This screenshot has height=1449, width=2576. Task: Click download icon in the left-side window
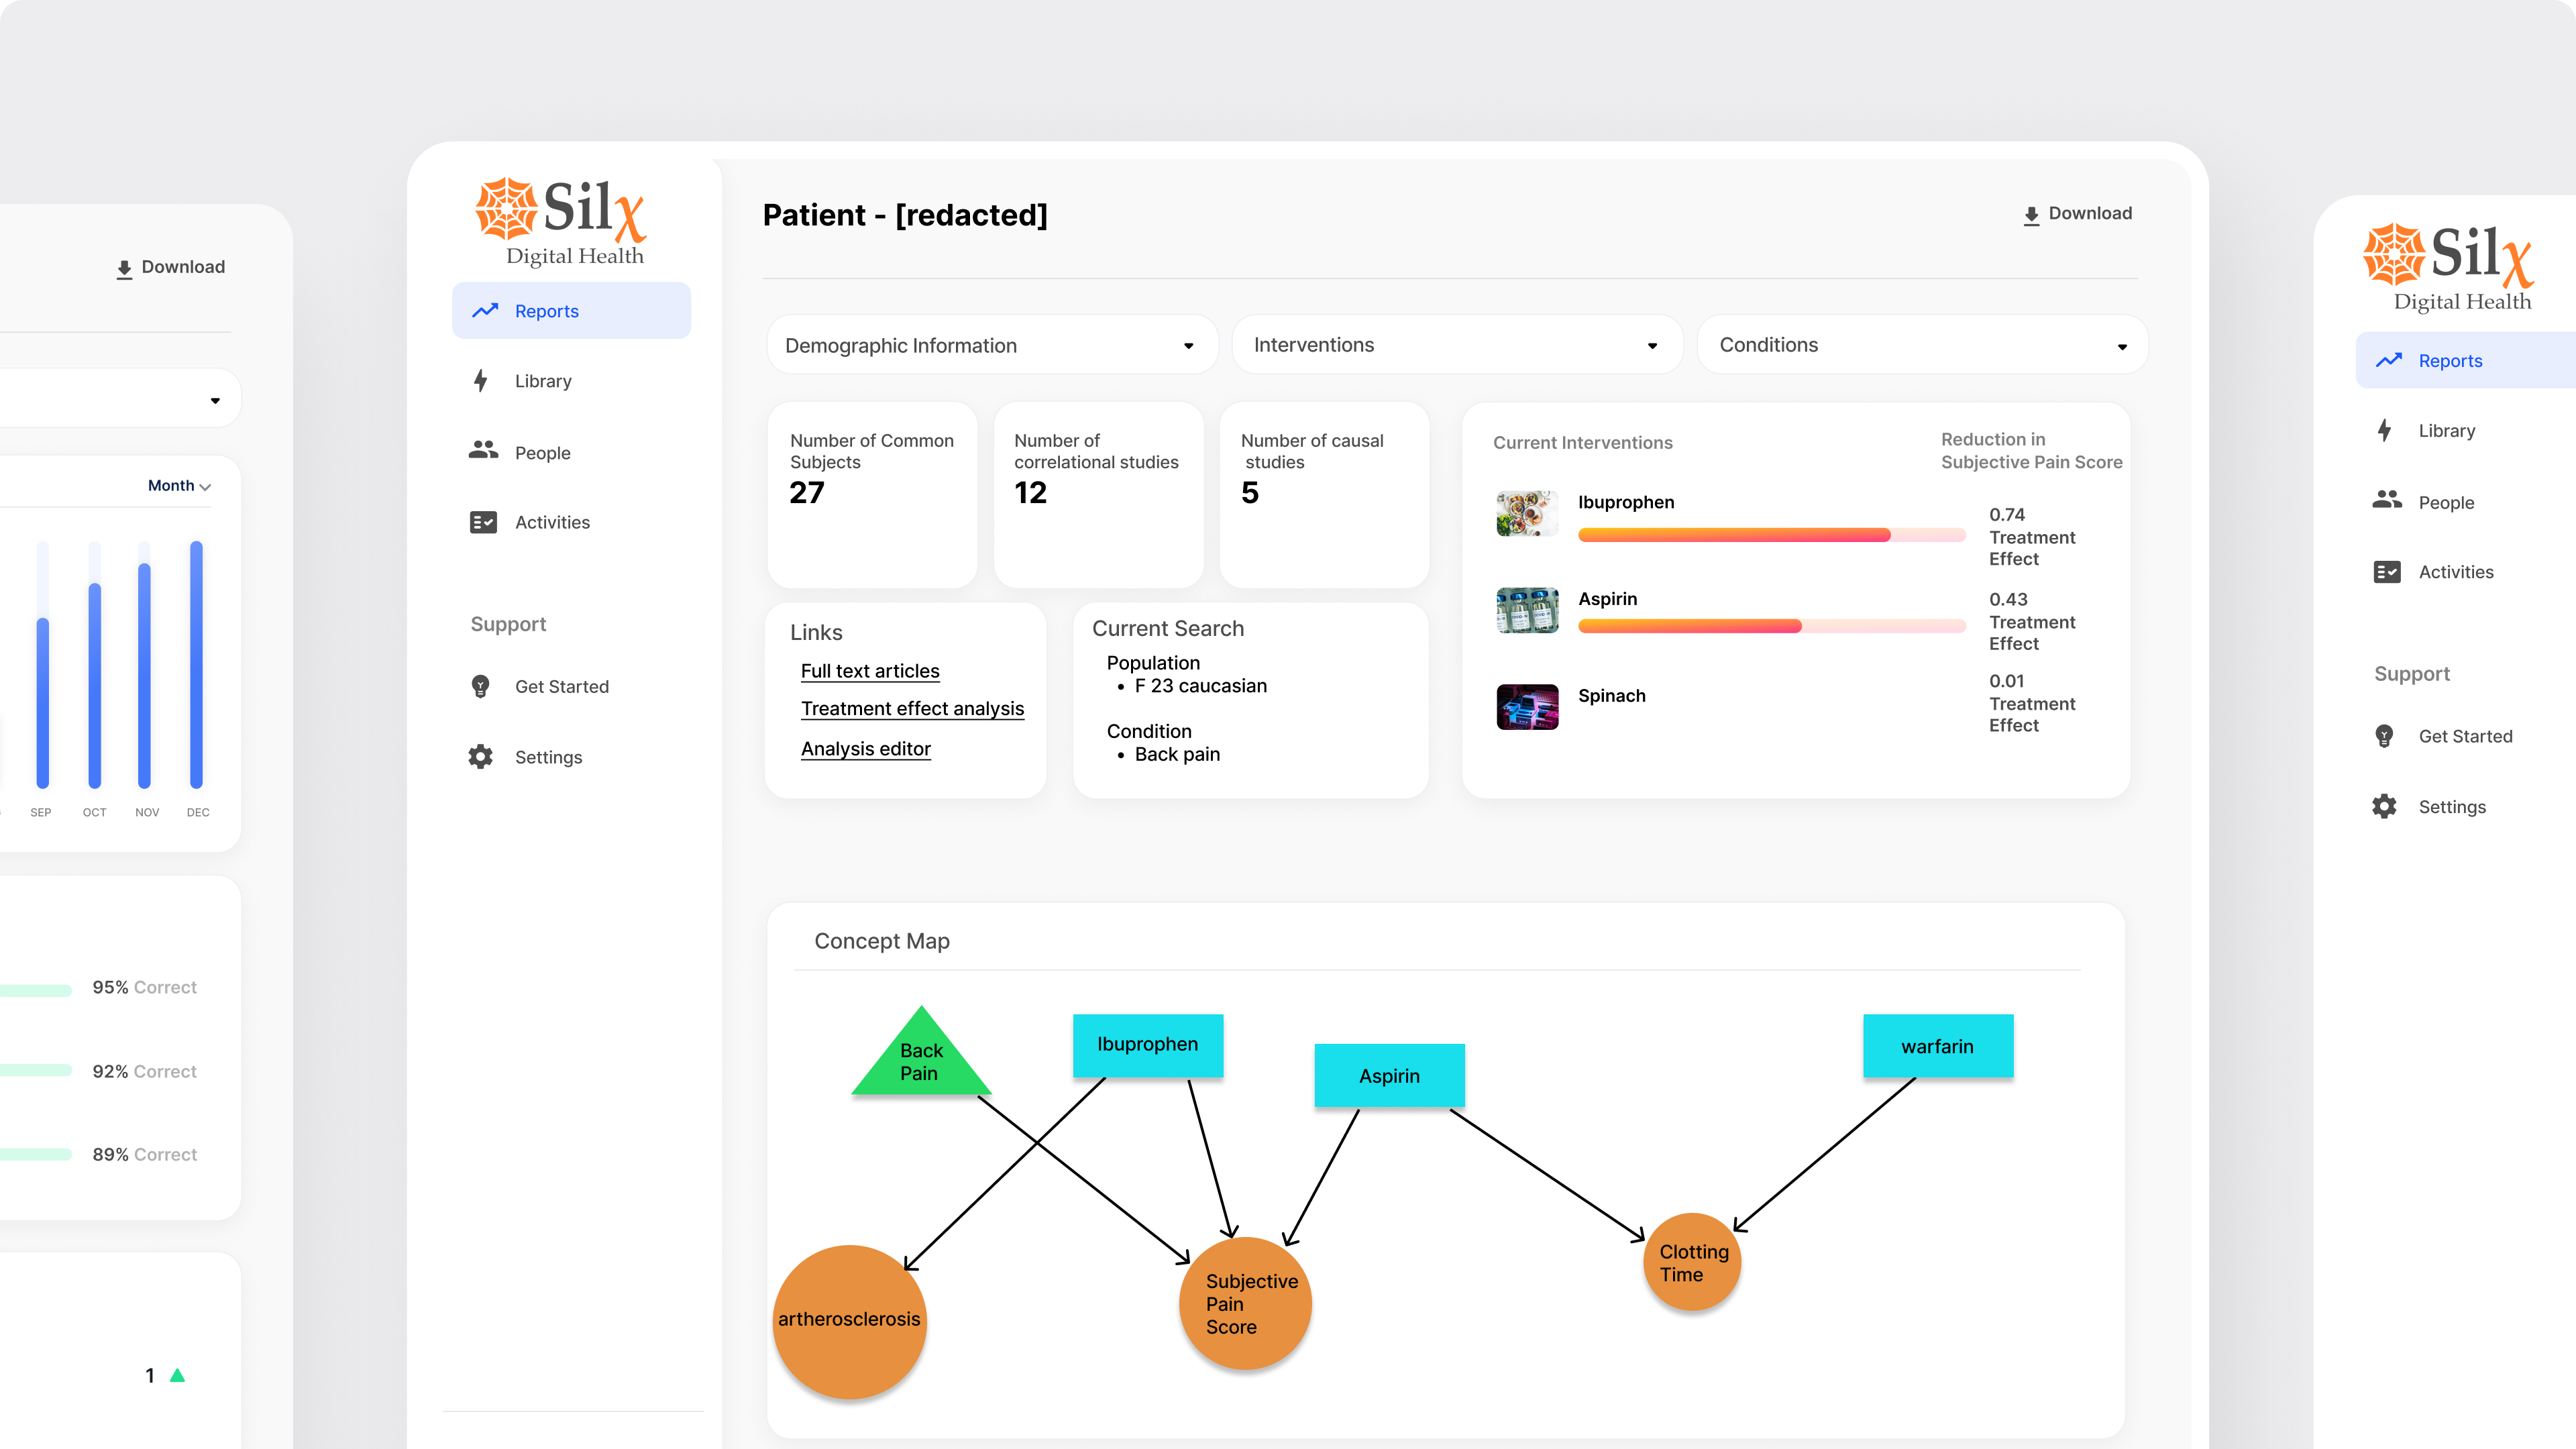(x=124, y=269)
